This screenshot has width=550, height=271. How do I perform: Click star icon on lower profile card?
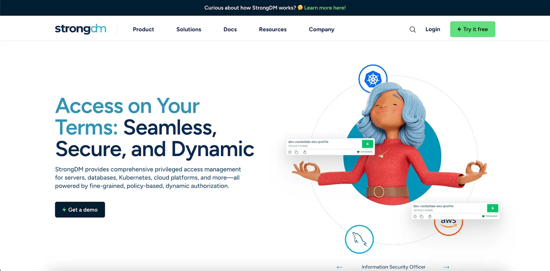pos(415,216)
